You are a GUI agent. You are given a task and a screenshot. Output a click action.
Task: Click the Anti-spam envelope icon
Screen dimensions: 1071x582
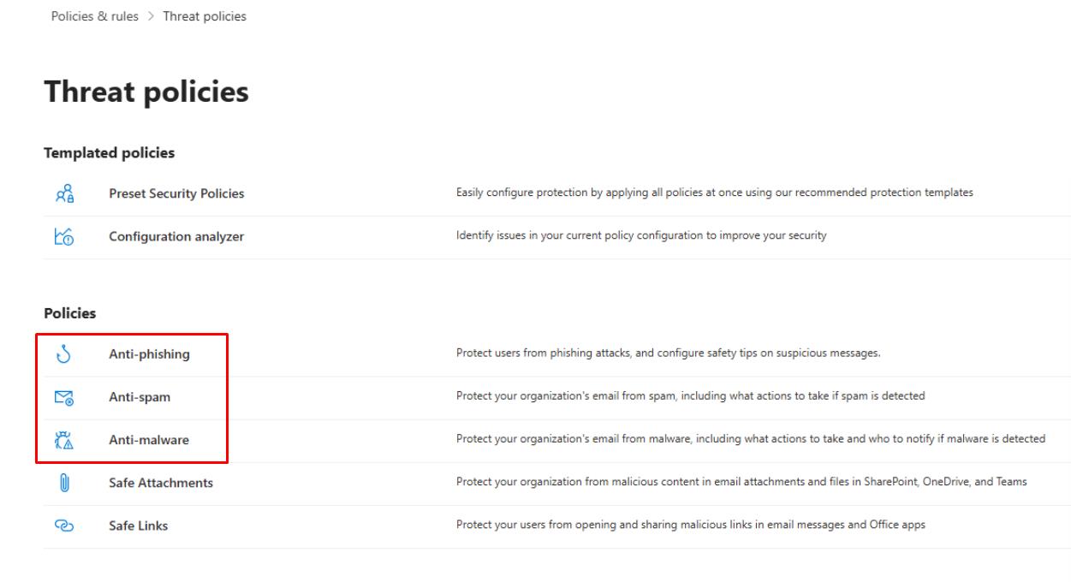pyautogui.click(x=62, y=397)
